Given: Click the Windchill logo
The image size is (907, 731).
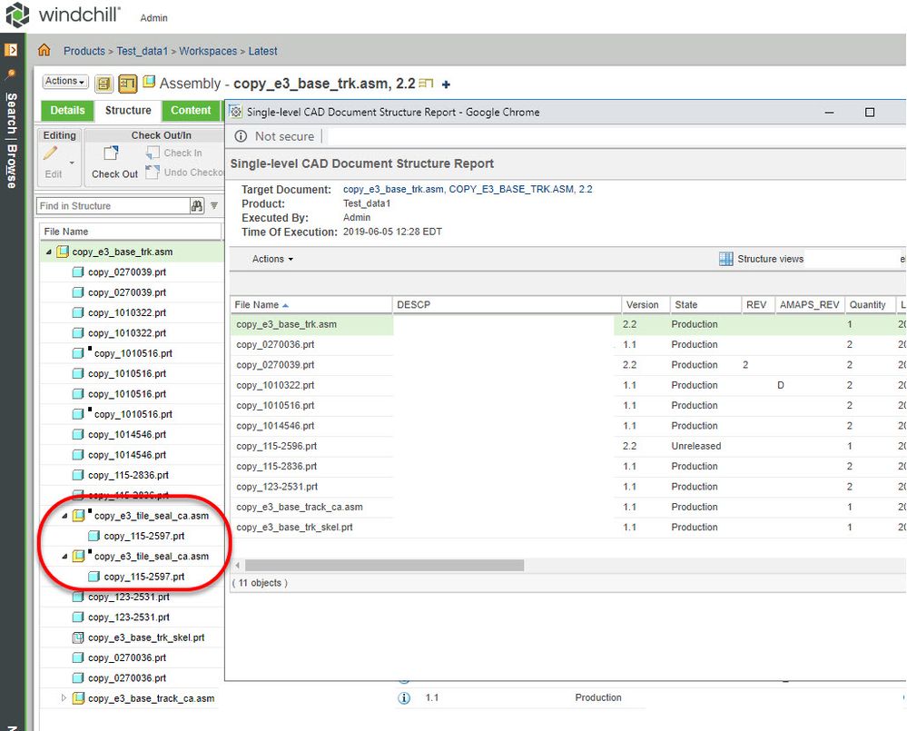Looking at the screenshot, I should (18, 15).
